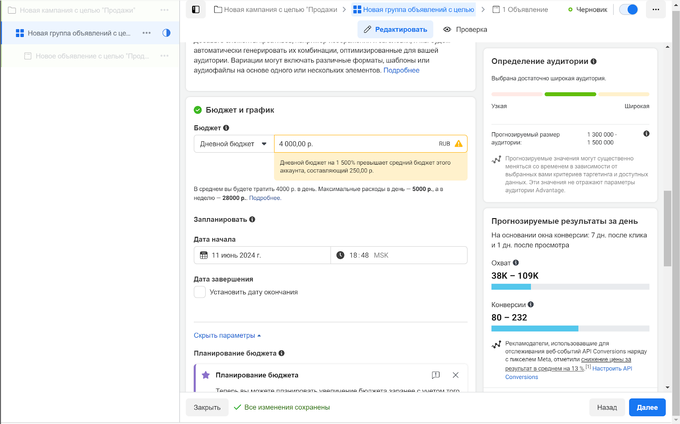This screenshot has height=424, width=680.
Task: Click info icon beside estimated audience size
Action: [x=646, y=134]
